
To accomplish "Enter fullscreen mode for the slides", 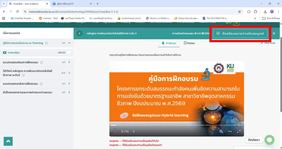I will pyautogui.click(x=239, y=131).
